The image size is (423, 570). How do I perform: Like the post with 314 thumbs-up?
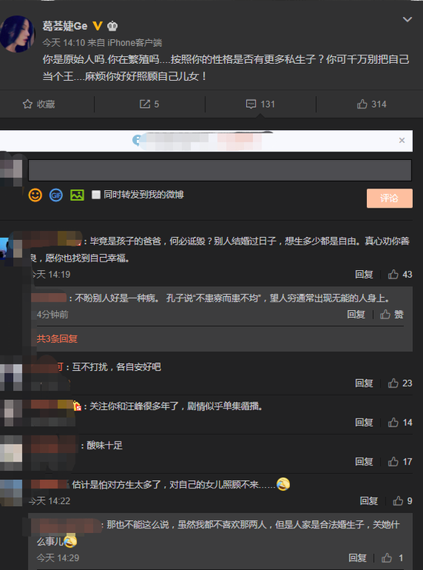371,105
